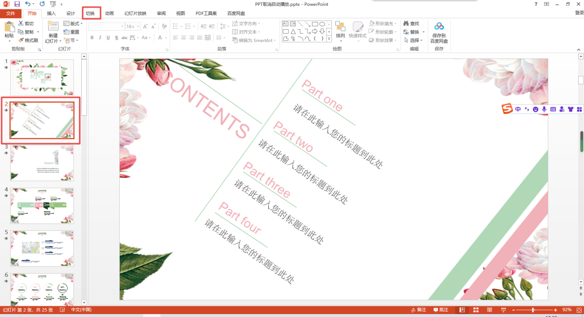Click the Save icon in quick access toolbar
Screen dimensions: 584x317
[x=17, y=4]
